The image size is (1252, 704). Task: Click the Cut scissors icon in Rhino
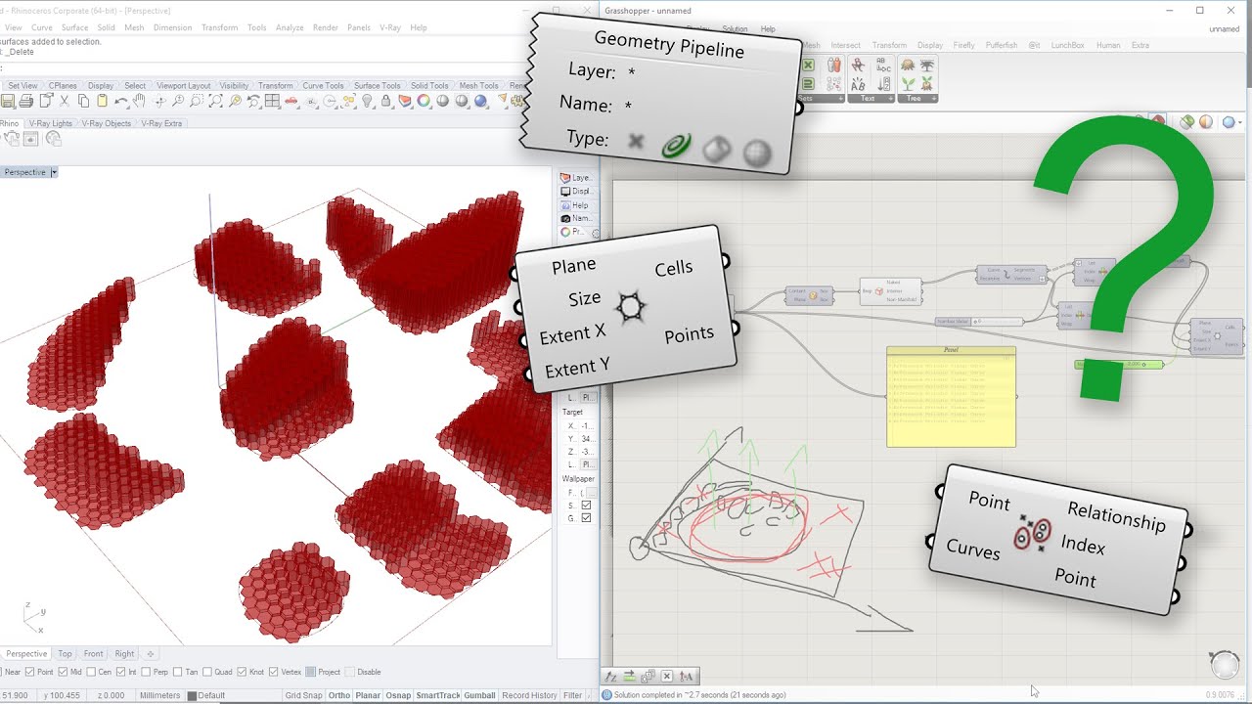pos(64,100)
